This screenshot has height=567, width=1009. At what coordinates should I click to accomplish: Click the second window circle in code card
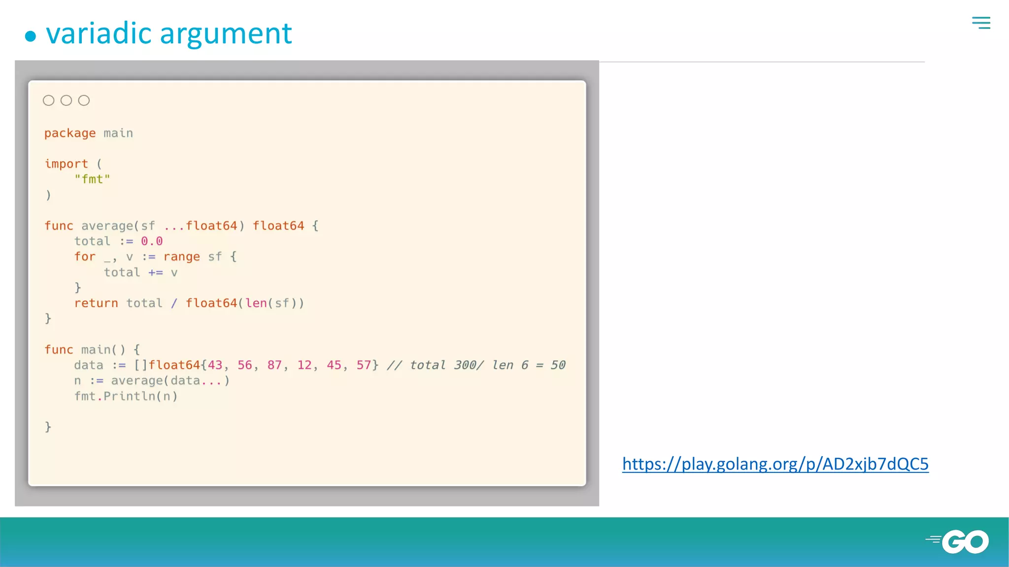pyautogui.click(x=66, y=100)
